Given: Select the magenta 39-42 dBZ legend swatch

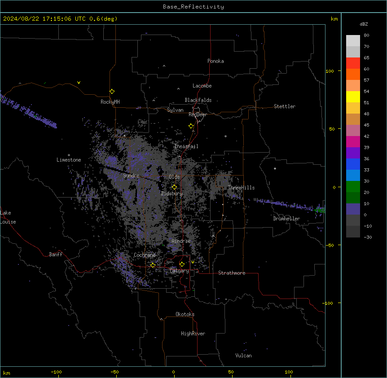Looking at the screenshot, I should 353,141.
